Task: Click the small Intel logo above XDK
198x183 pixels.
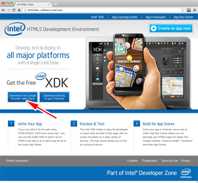Action: tap(41, 76)
